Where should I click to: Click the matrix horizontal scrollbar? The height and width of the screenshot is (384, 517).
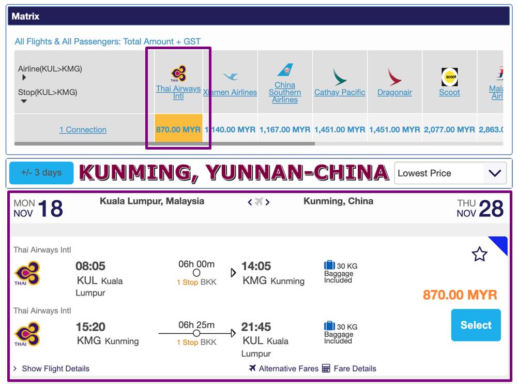(164, 144)
